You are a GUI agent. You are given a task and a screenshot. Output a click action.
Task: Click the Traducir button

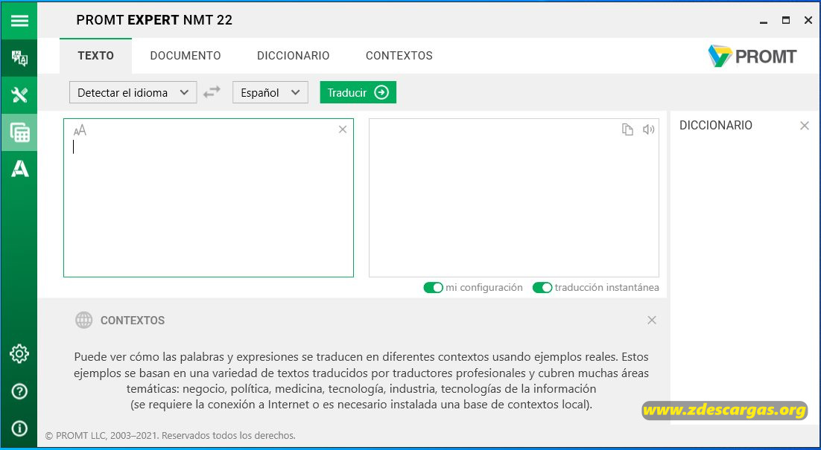click(358, 92)
